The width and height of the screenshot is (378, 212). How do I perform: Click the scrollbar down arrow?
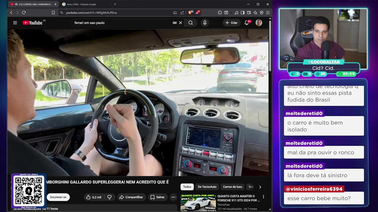[270, 210]
